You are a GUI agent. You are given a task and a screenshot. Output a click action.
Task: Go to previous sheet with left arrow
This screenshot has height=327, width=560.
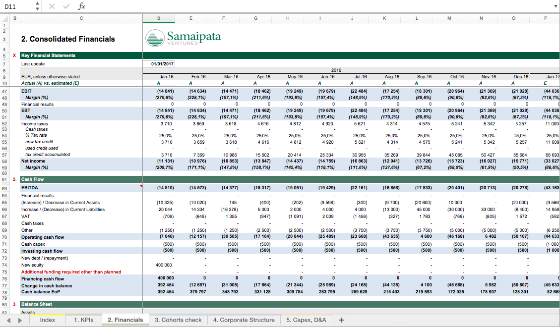click(8, 320)
